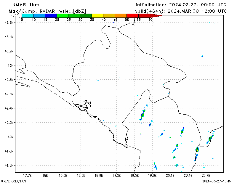Click the 18.9E longitude label

click(x=99, y=176)
